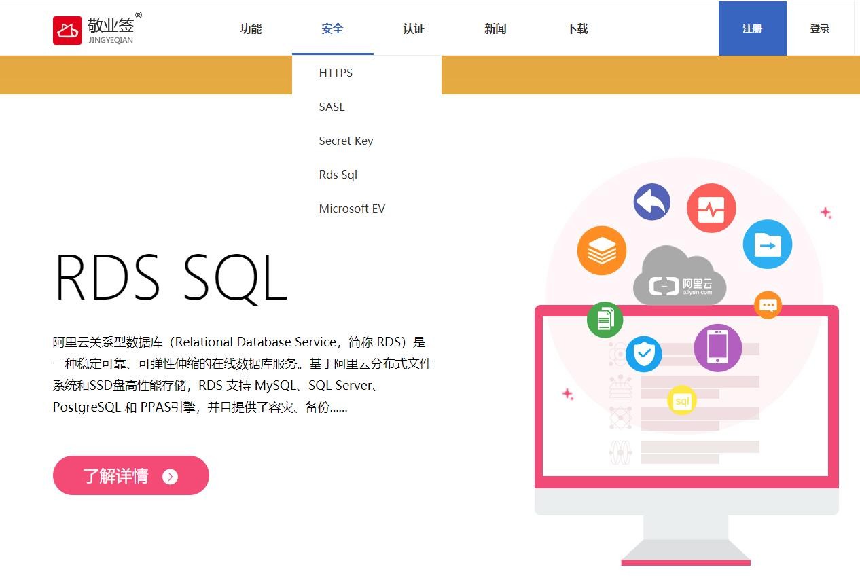Click the purple reply arrow icon
The width and height of the screenshot is (860, 580).
coord(652,202)
